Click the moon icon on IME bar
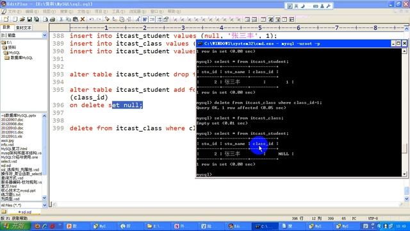The height and width of the screenshot is (231, 410). pyautogui.click(x=303, y=6)
